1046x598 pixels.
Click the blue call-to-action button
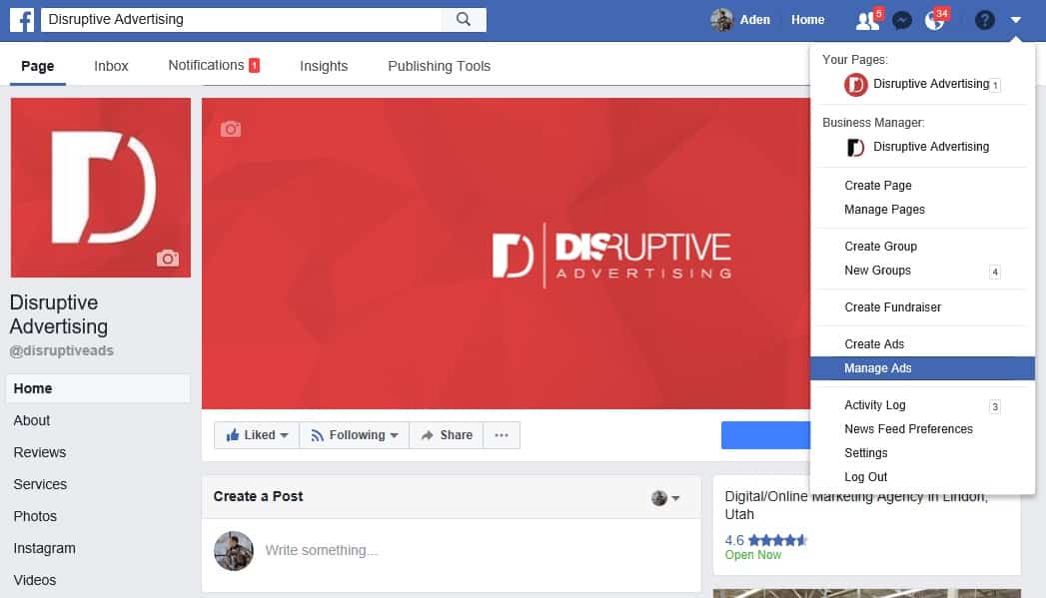coord(766,435)
